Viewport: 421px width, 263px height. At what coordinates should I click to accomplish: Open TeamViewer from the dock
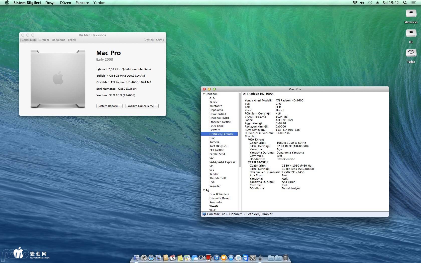(x=245, y=257)
